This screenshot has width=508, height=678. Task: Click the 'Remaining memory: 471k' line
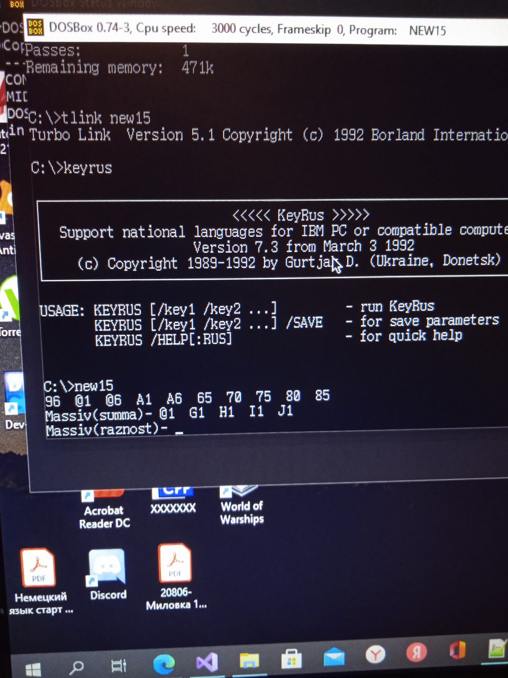click(x=120, y=68)
